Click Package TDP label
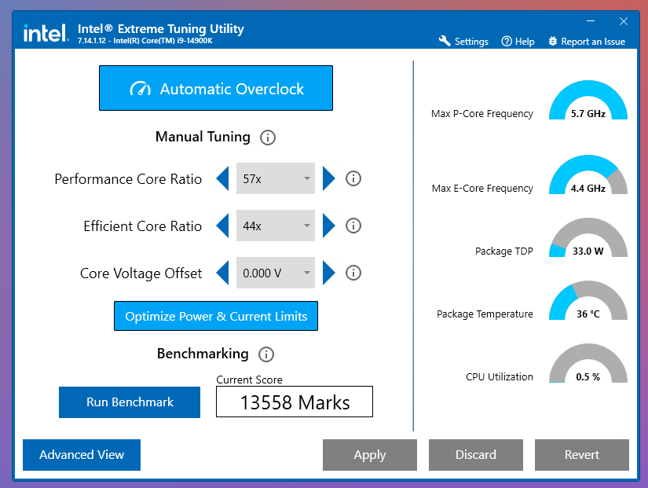Viewport: 648px width, 488px height. (x=504, y=251)
